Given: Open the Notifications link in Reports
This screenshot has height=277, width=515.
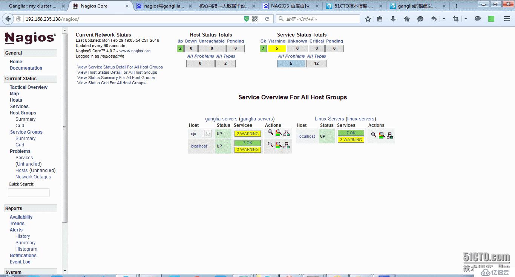Looking at the screenshot, I should (23, 256).
